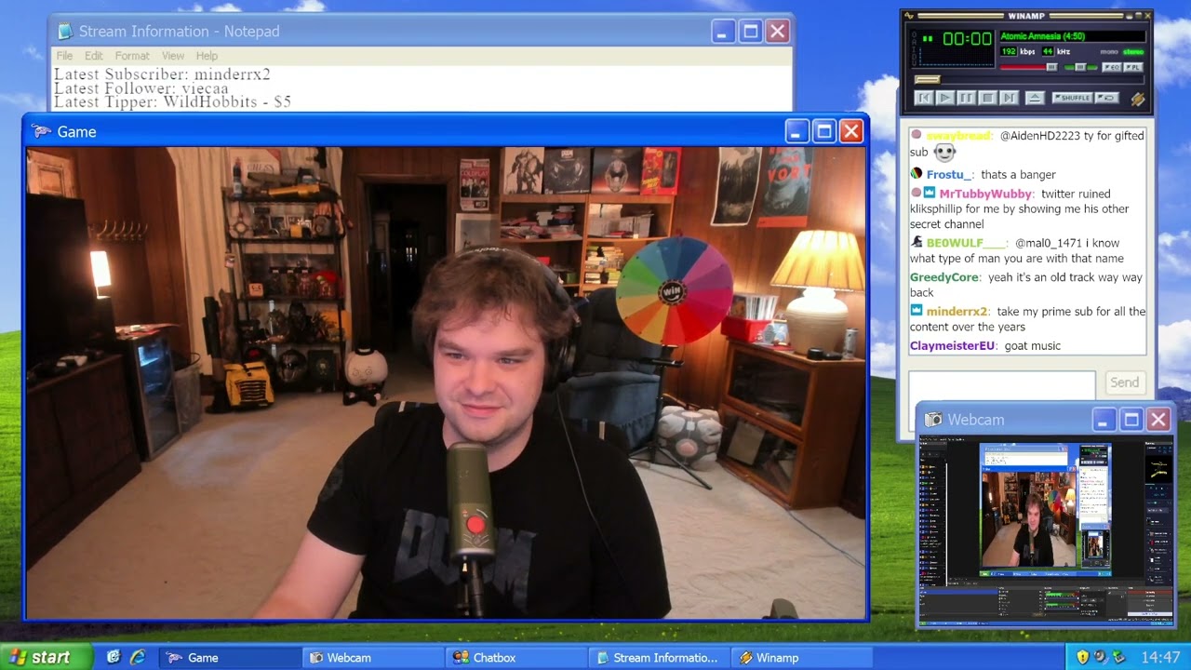Click Winamp's eject button

(x=1035, y=98)
